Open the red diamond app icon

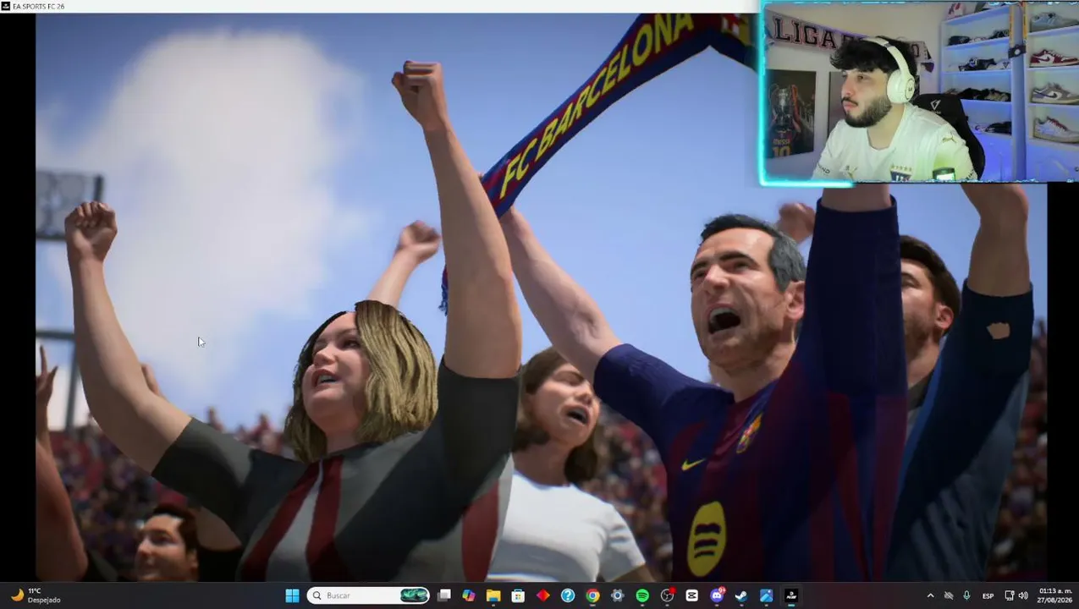[x=543, y=595]
